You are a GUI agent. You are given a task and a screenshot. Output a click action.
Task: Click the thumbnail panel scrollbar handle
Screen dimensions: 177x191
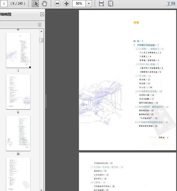(x=42, y=40)
